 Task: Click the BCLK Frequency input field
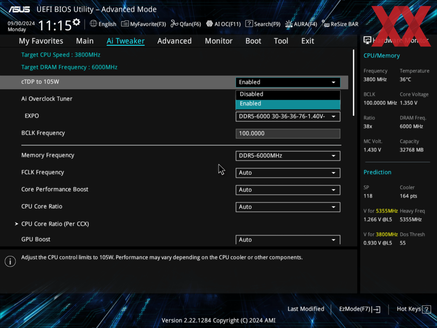pos(288,133)
